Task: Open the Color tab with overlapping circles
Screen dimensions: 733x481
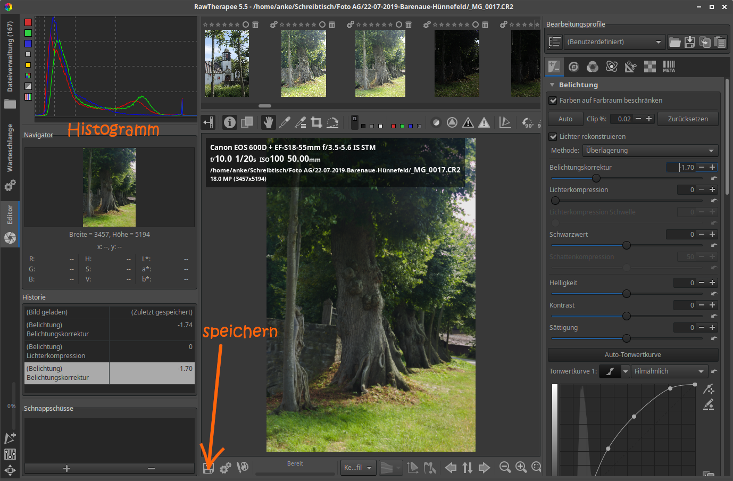Action: [x=593, y=67]
